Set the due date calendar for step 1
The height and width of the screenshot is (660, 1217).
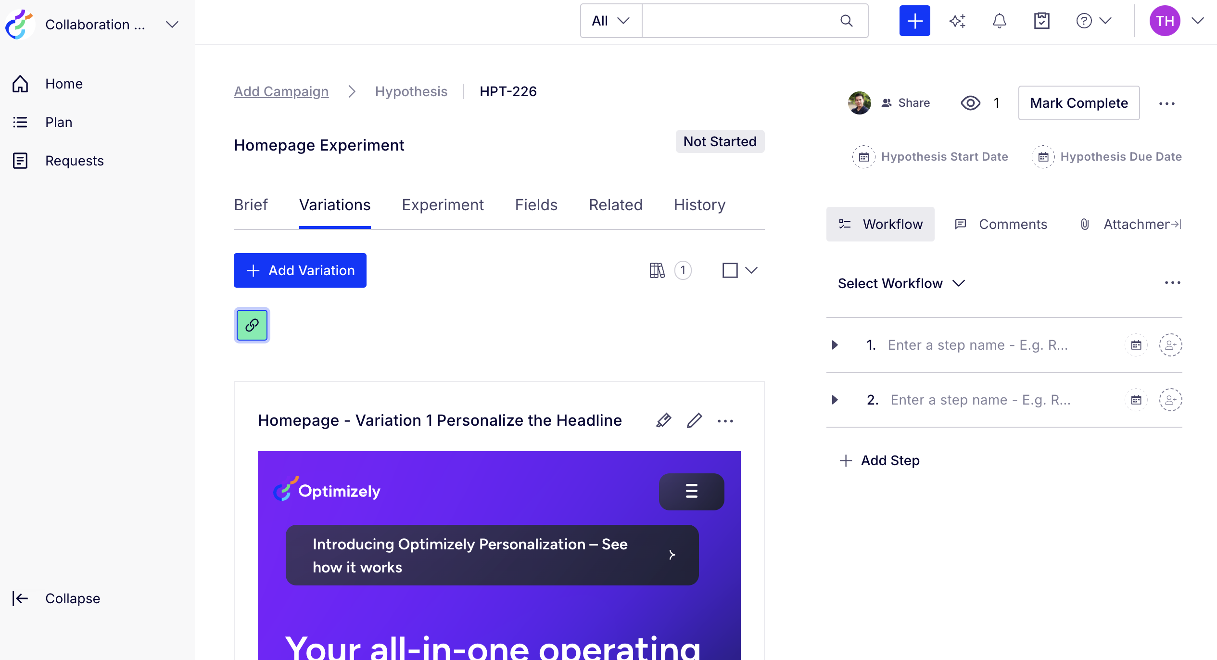(1136, 345)
